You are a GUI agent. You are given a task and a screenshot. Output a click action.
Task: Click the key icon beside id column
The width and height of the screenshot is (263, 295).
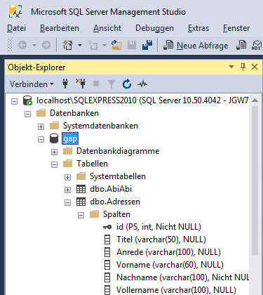point(107,227)
